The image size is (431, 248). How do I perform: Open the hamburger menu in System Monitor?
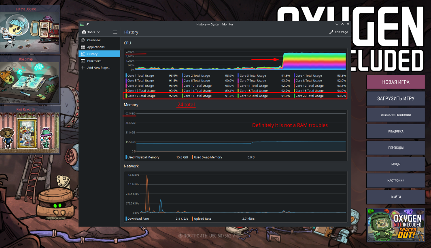pos(115,32)
